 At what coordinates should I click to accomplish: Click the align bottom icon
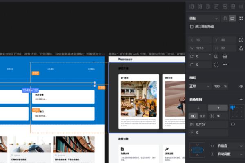click(x=233, y=7)
